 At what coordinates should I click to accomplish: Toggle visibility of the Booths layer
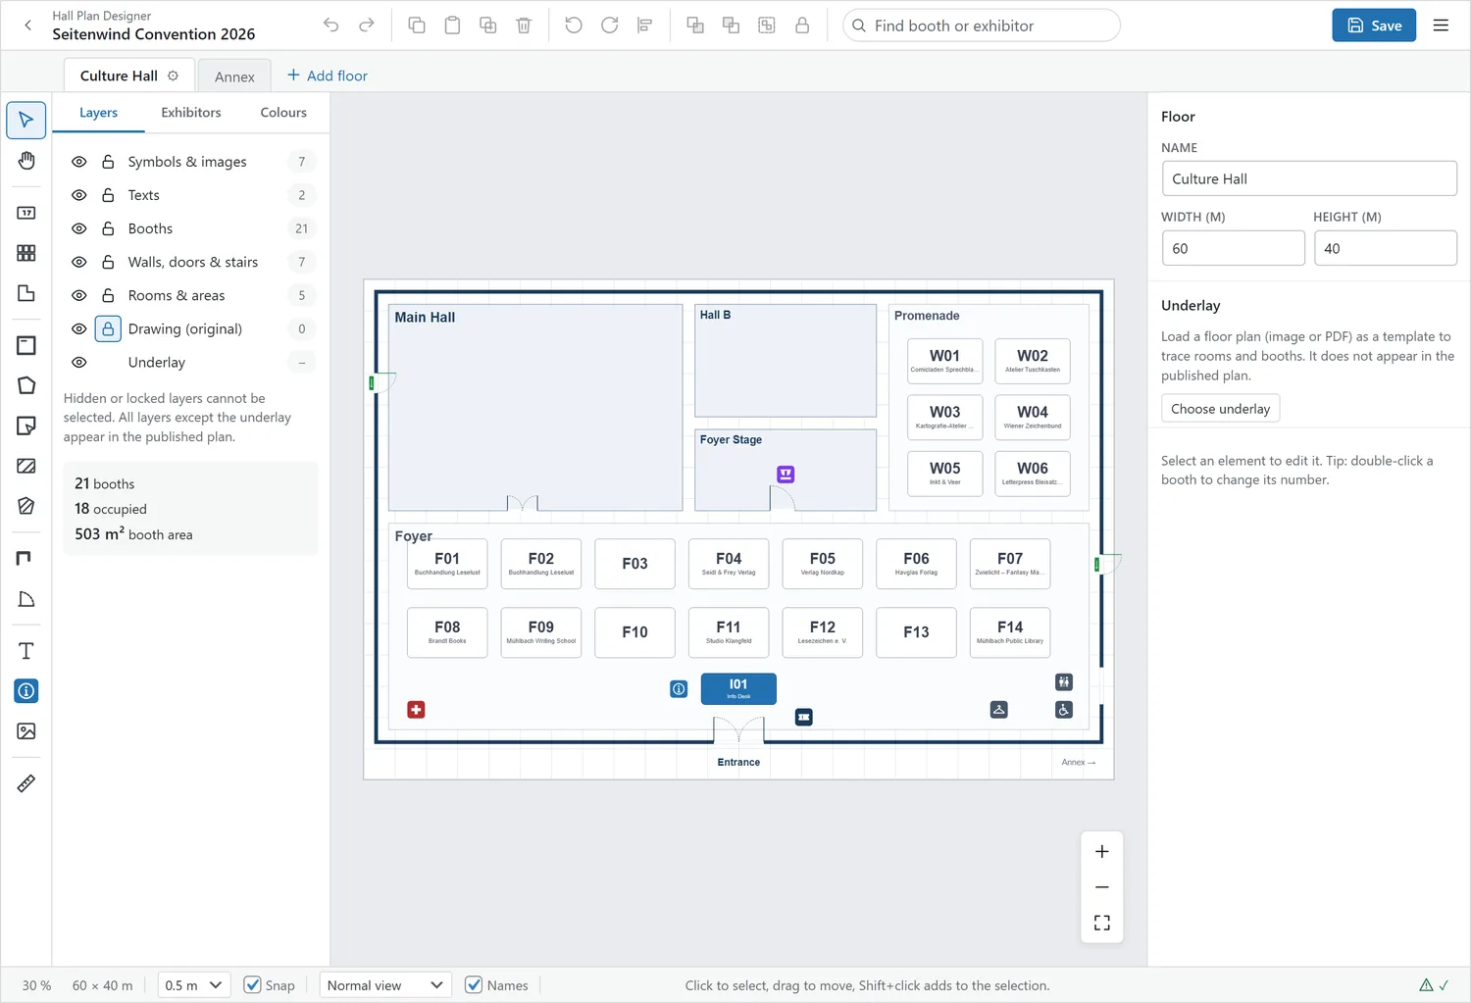(x=79, y=228)
